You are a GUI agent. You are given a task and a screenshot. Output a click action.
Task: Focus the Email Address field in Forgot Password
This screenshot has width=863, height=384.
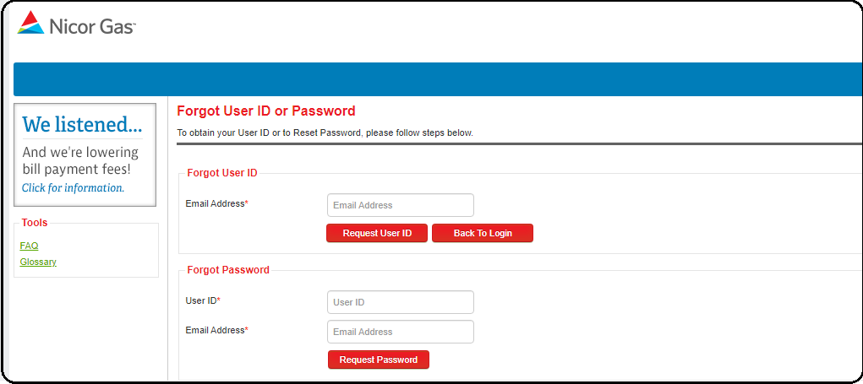click(x=400, y=332)
